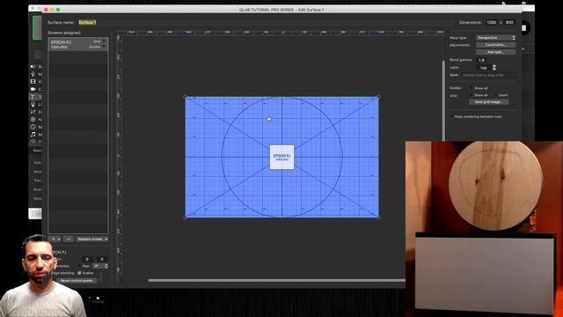Click the Dimensions width field 1280
The height and width of the screenshot is (317, 563).
[491, 22]
